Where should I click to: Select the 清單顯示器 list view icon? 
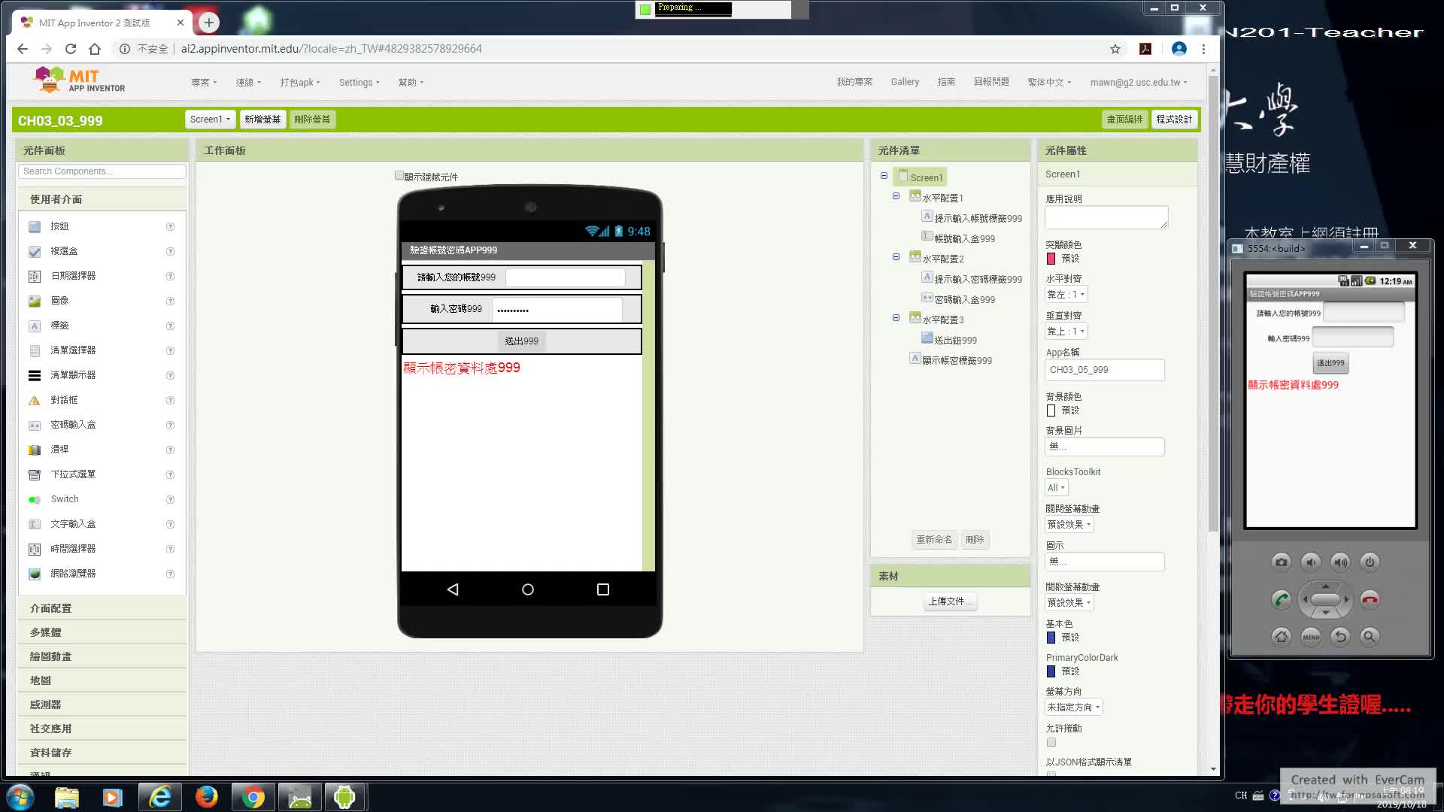pos(35,375)
